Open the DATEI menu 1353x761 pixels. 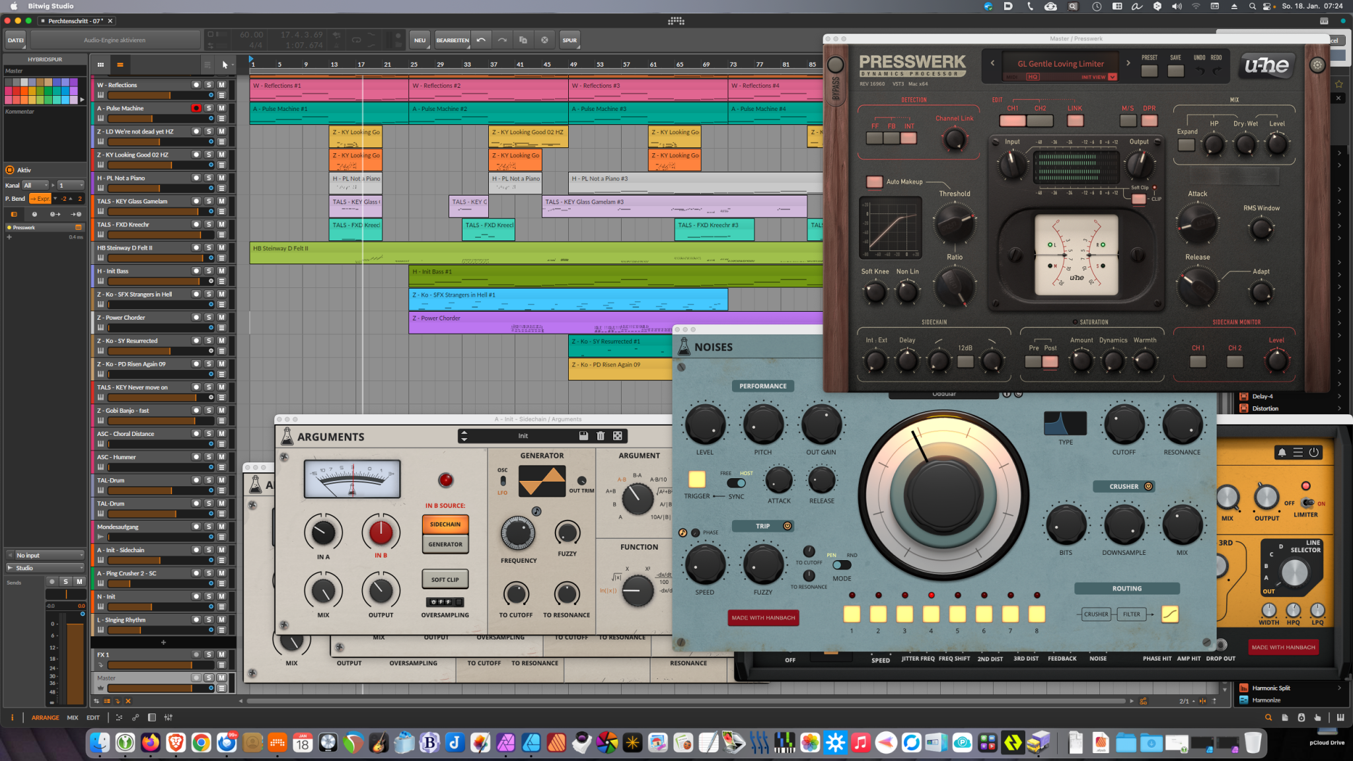coord(15,40)
